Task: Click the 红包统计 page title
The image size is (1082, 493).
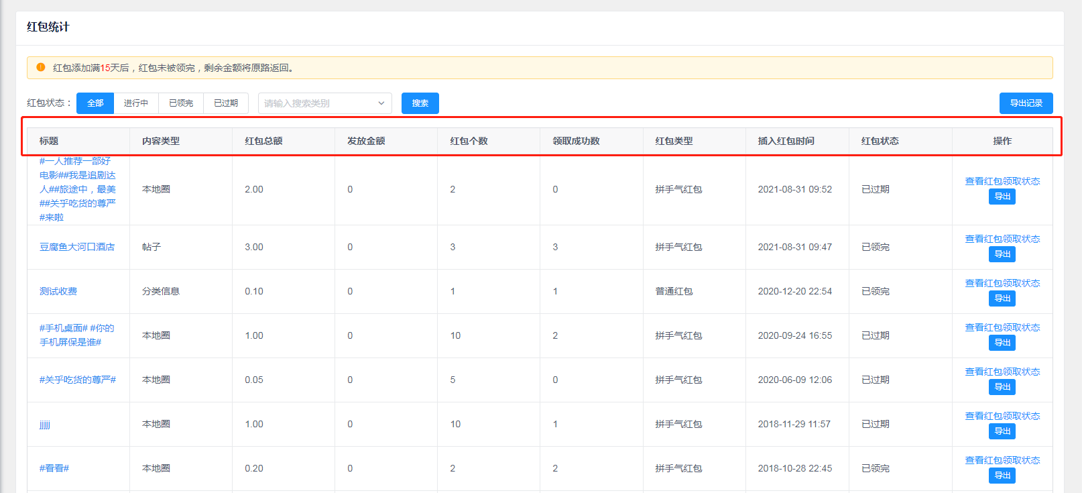Action: tap(48, 27)
